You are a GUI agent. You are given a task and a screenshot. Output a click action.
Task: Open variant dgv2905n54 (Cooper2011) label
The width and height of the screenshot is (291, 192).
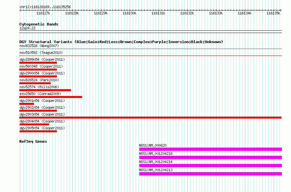[42, 128]
